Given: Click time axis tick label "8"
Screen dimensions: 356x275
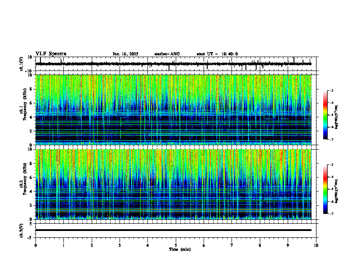Looking at the screenshot, I should pyautogui.click(x=260, y=245).
